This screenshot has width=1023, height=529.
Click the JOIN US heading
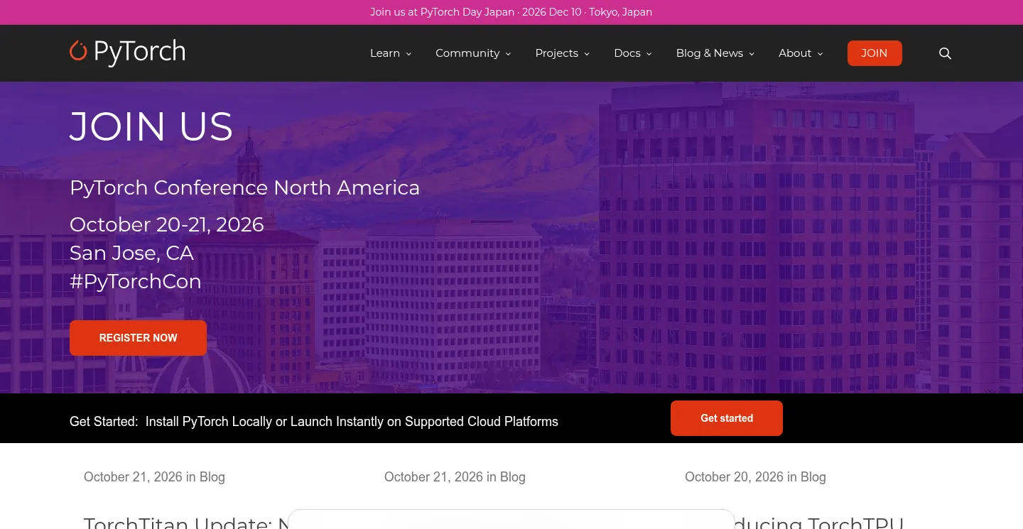(151, 126)
